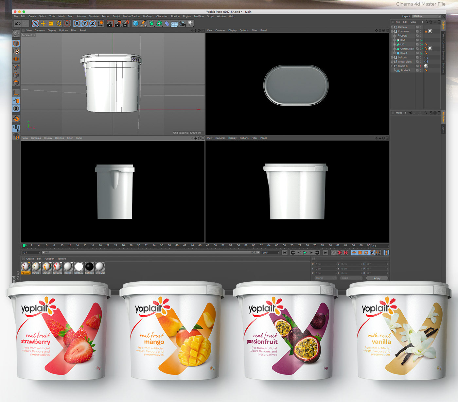Add a Camera object
This screenshot has height=402, width=458.
pos(183,24)
